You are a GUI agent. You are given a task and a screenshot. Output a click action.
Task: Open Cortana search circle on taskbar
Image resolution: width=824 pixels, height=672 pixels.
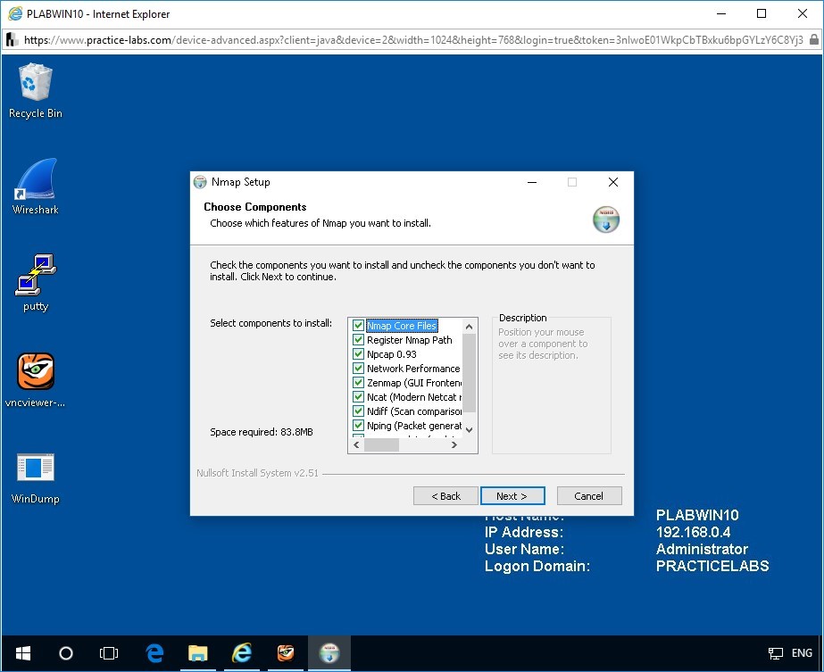coord(66,653)
